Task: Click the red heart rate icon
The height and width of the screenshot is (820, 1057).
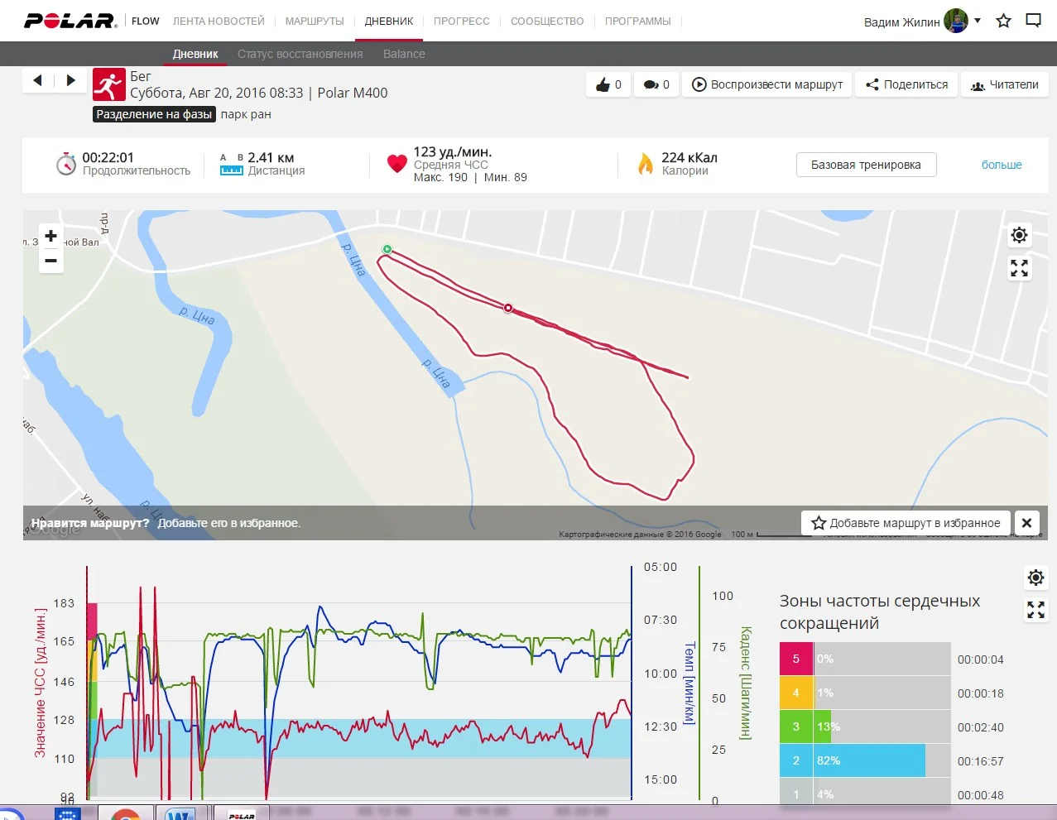Action: pyautogui.click(x=397, y=164)
